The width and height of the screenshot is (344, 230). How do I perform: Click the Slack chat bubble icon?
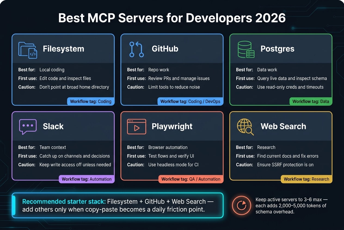point(28,127)
